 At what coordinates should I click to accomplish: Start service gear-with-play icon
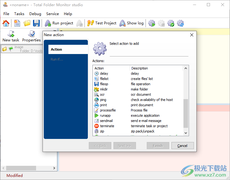(x=151, y=23)
